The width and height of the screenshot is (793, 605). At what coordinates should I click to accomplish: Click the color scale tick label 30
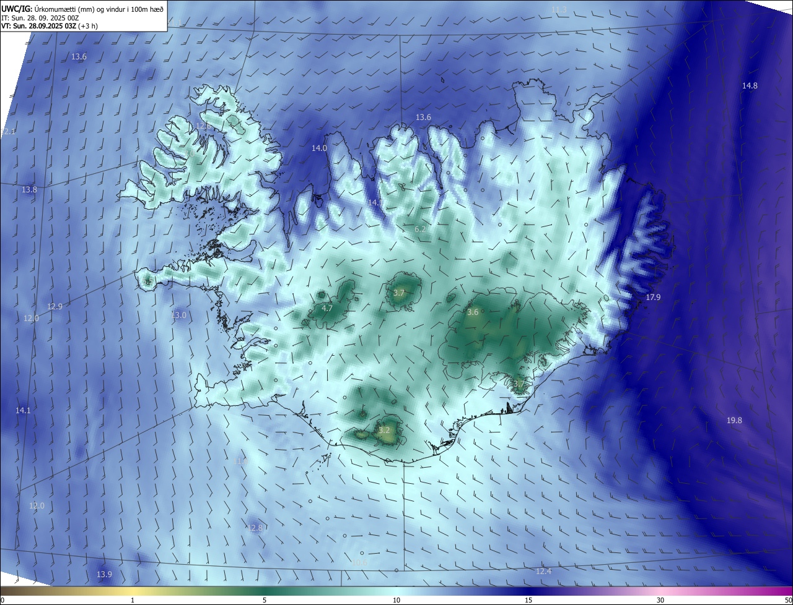point(660,600)
